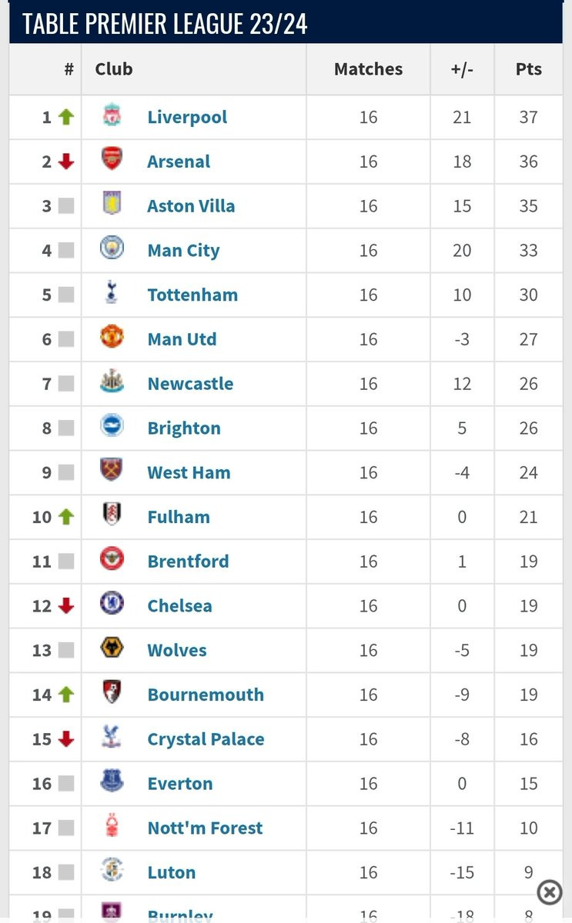The width and height of the screenshot is (572, 923).
Task: Click the red down arrow beside Chelsea
Action: [x=66, y=606]
